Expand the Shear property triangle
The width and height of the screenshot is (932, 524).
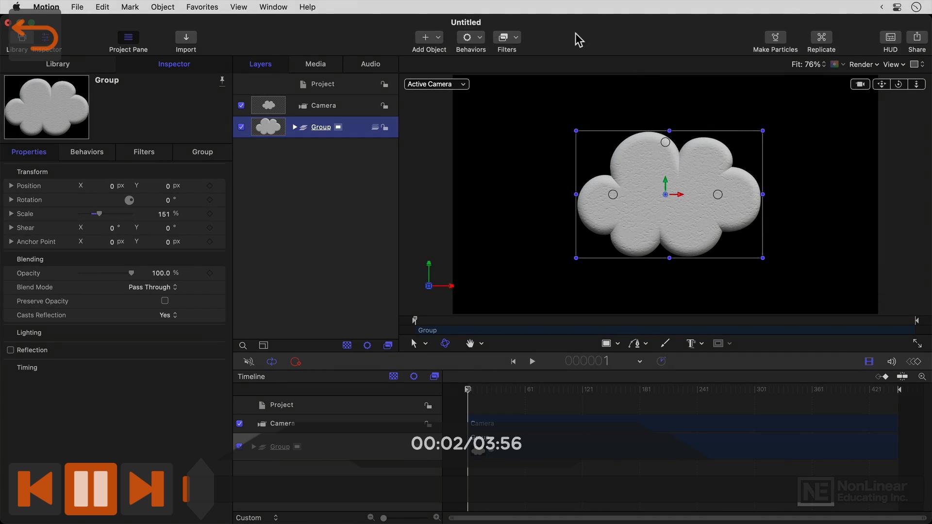[11, 228]
